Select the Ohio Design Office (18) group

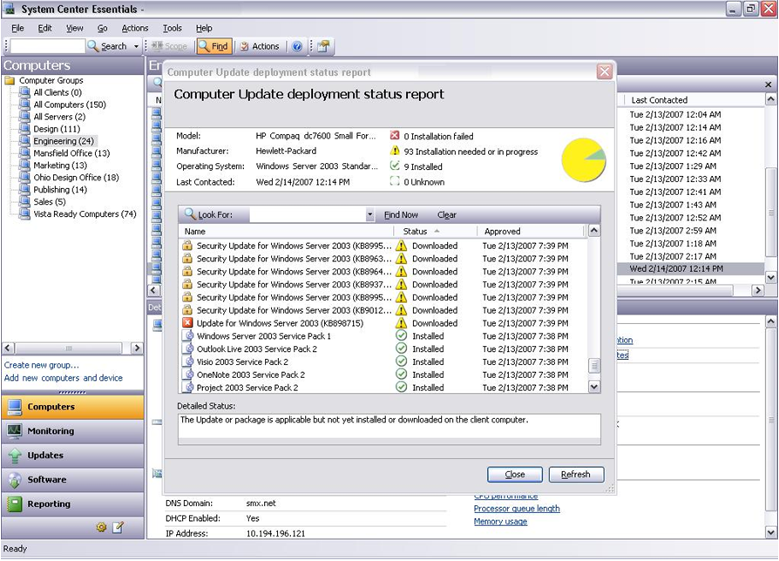click(76, 178)
